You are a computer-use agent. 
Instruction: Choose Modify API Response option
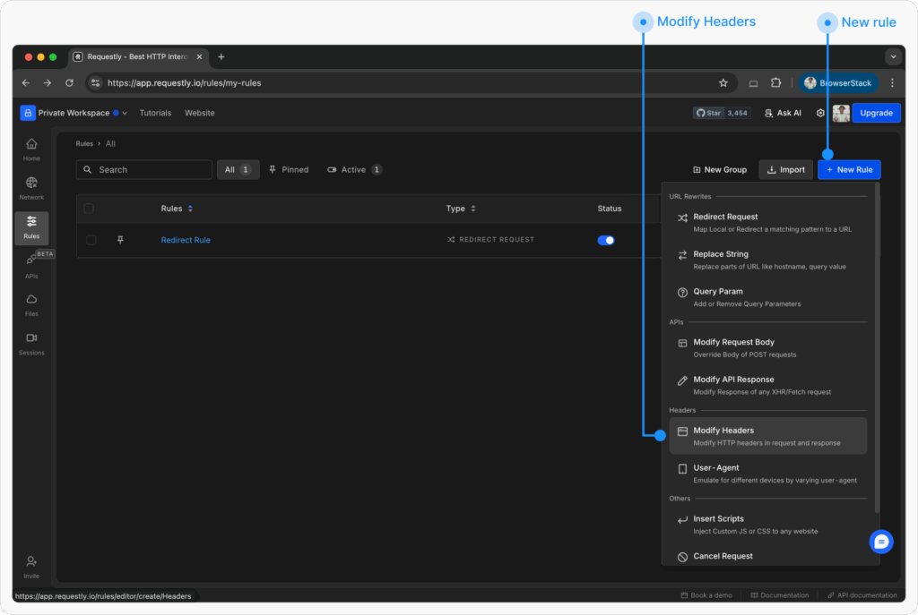tap(768, 385)
